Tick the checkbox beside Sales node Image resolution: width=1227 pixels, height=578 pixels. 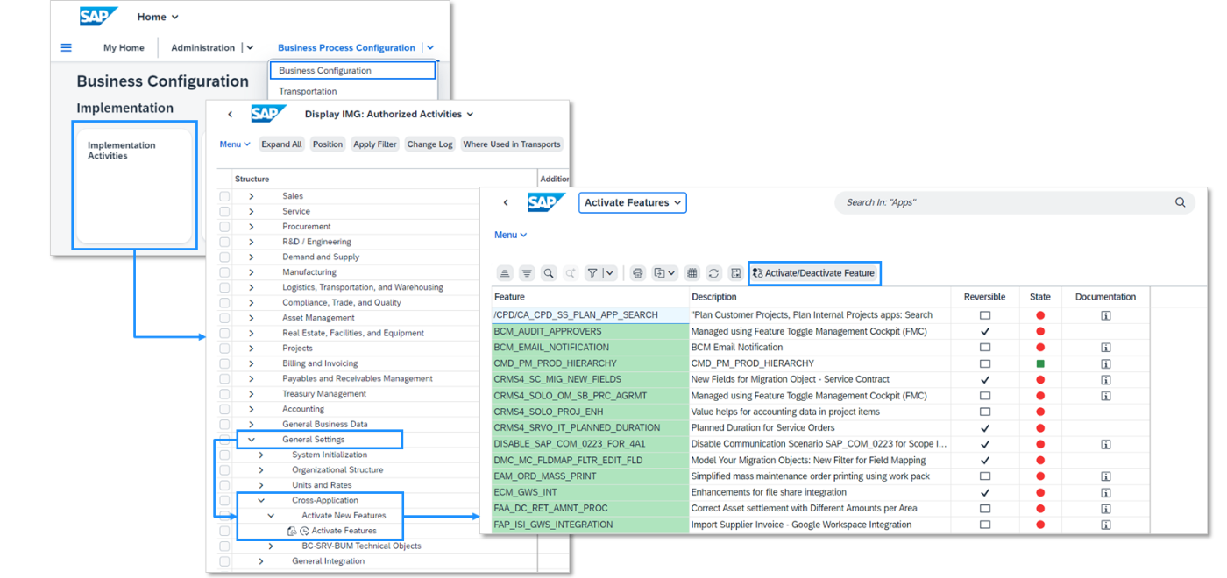(x=224, y=196)
